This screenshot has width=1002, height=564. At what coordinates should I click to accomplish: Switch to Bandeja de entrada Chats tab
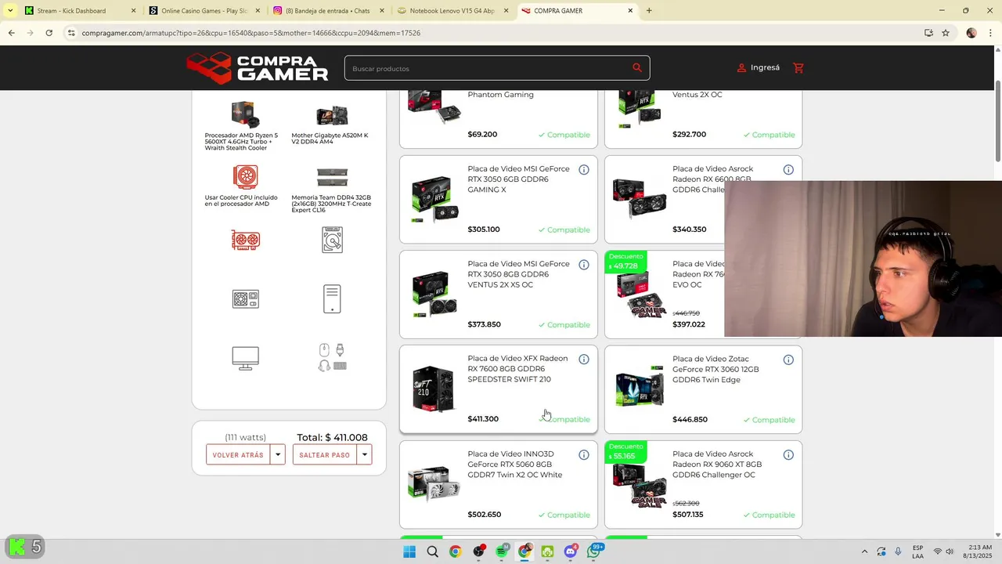pyautogui.click(x=328, y=11)
